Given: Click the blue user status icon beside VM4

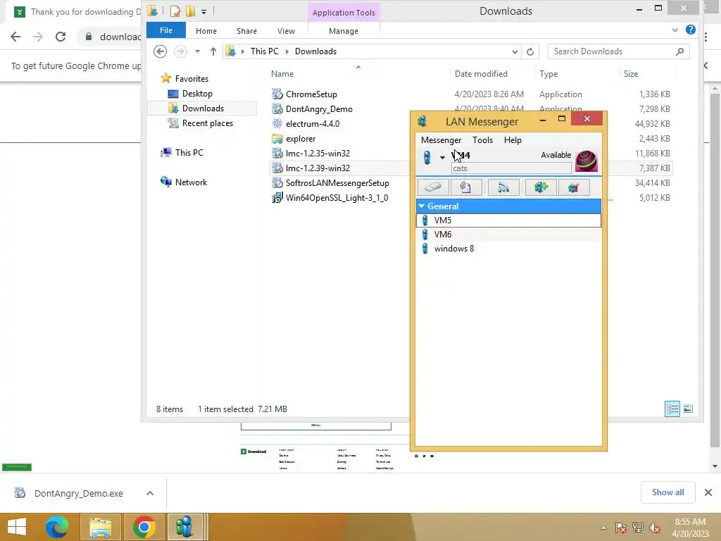Looking at the screenshot, I should (x=427, y=157).
